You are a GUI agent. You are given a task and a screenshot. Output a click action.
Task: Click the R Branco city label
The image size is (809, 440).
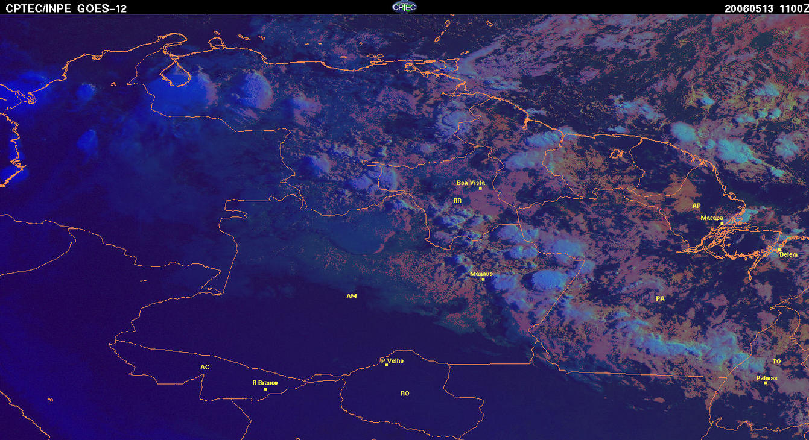(x=265, y=382)
